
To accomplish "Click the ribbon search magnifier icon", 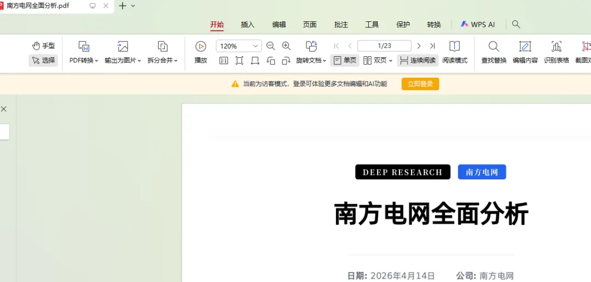I will [516, 25].
